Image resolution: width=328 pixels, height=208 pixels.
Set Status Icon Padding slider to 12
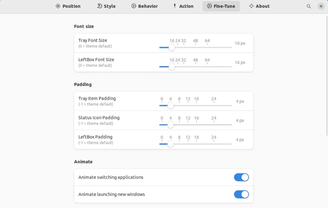[188, 125]
